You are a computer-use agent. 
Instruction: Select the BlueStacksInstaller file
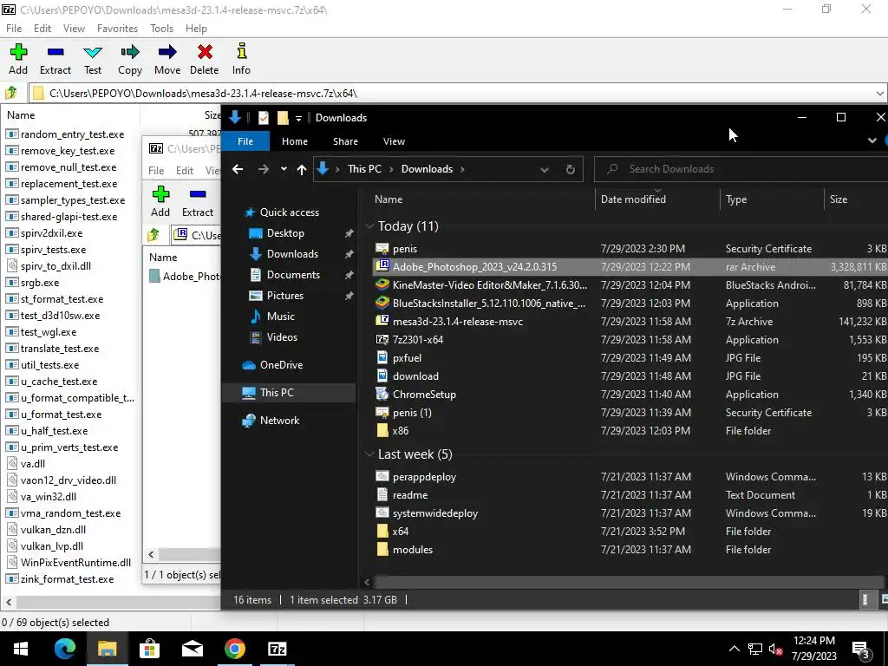pos(489,304)
